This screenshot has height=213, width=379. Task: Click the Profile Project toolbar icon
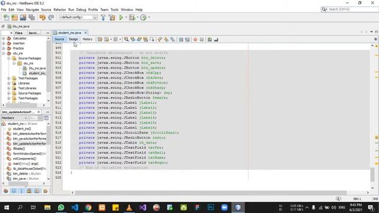(x=143, y=17)
